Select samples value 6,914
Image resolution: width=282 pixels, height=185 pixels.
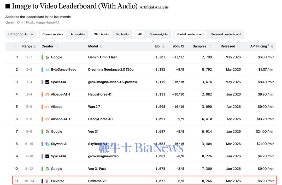click(207, 132)
